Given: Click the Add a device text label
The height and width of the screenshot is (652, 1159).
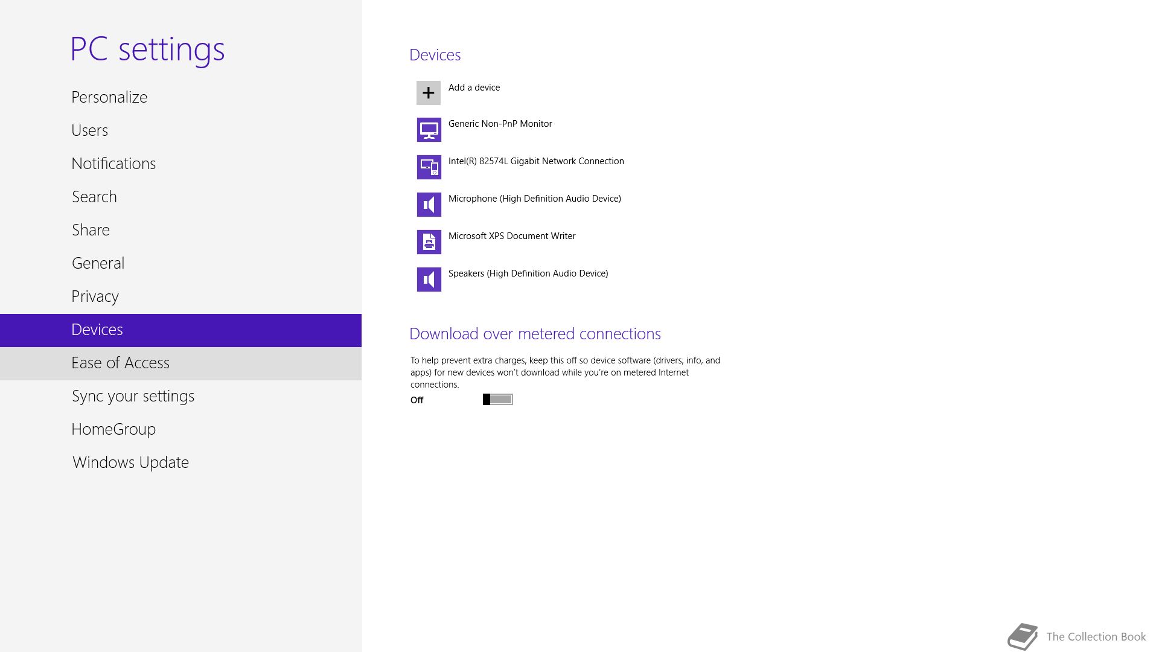Looking at the screenshot, I should click(474, 88).
